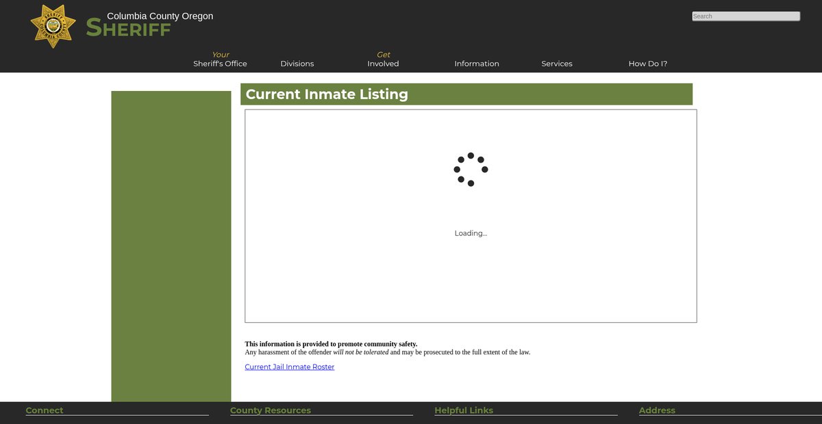Open the Your Sheriff's Office menu

tap(220, 59)
